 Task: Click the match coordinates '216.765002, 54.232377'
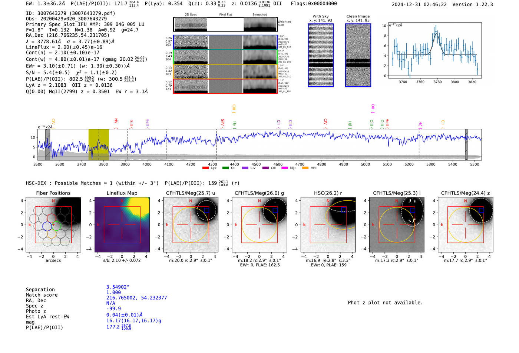pos(137,298)
